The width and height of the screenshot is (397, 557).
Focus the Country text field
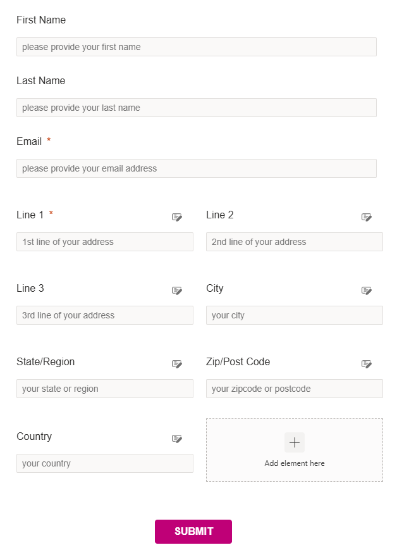click(x=105, y=463)
